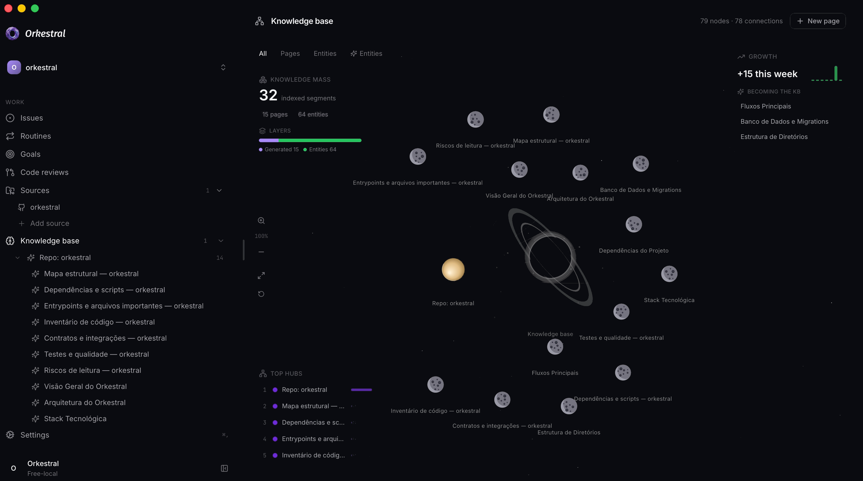
Task: Select Testes e qualidade moon node
Action: pyautogui.click(x=621, y=311)
